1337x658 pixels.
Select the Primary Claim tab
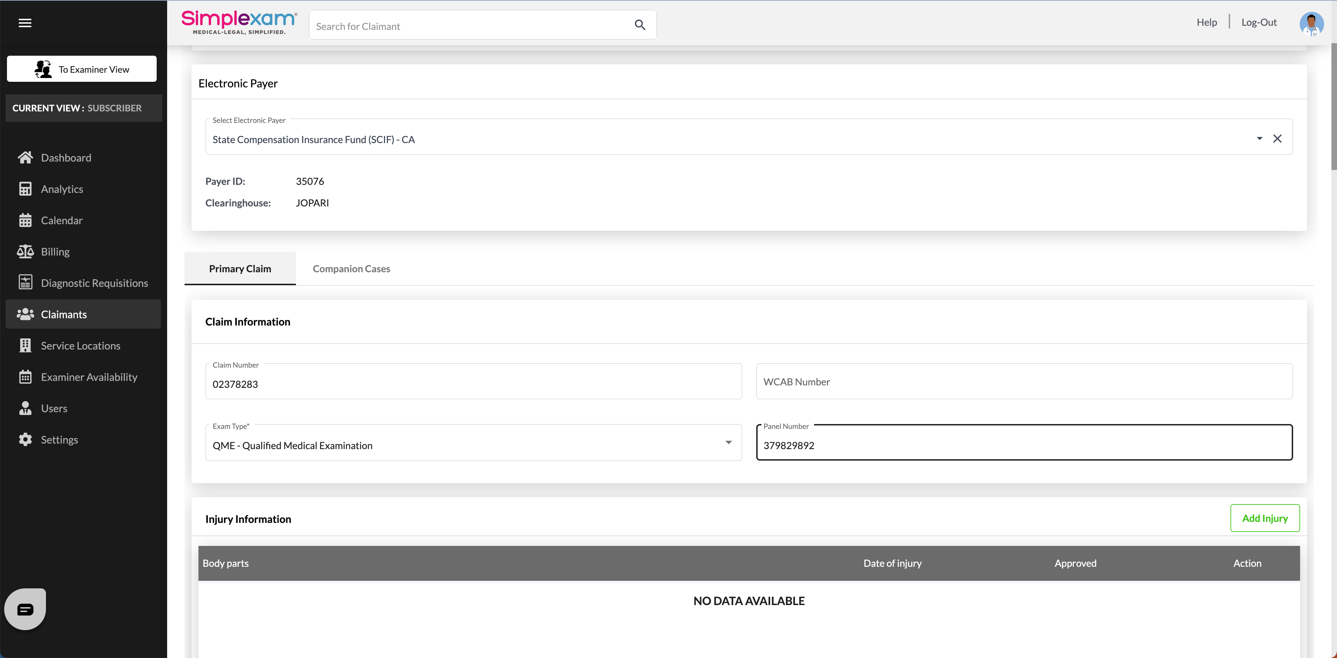click(240, 269)
